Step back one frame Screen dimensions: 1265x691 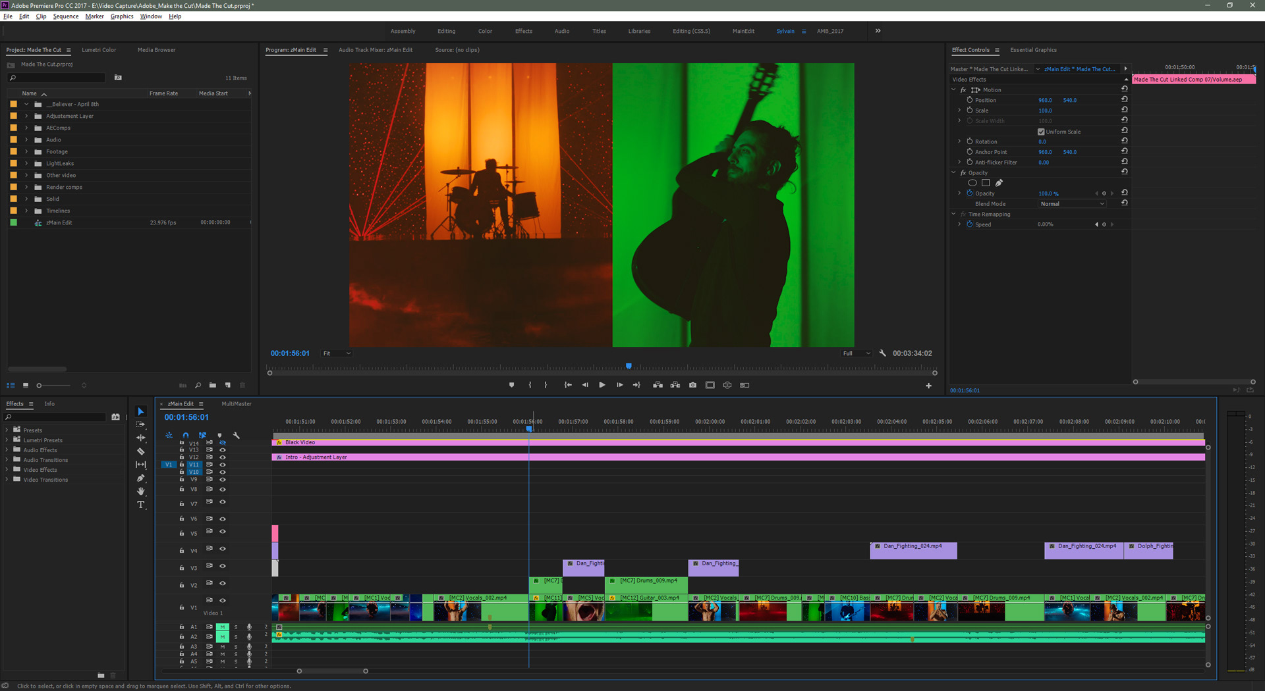(x=585, y=386)
